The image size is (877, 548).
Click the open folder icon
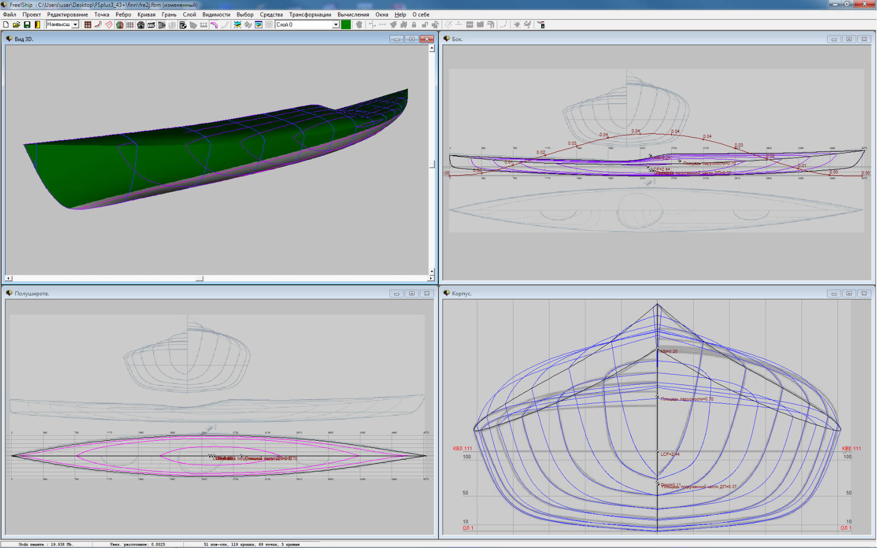(x=17, y=24)
